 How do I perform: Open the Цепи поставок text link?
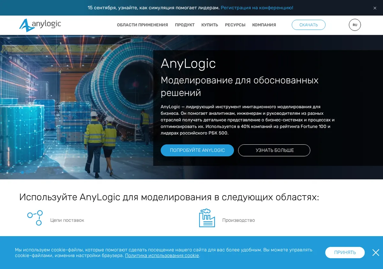[67, 220]
